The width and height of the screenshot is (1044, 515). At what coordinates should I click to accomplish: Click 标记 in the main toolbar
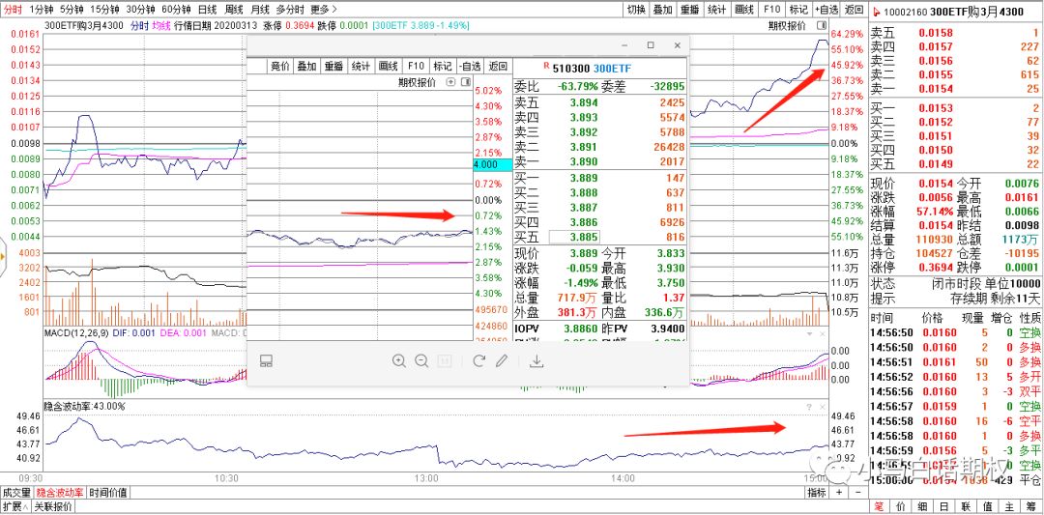pyautogui.click(x=798, y=10)
